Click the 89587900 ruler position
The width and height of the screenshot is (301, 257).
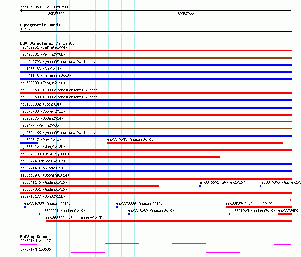[186, 14]
